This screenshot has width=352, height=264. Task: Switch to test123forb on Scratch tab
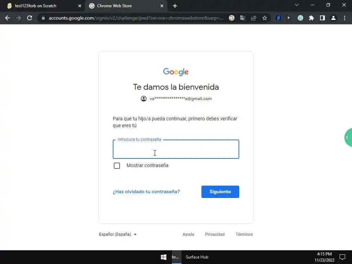click(x=42, y=6)
